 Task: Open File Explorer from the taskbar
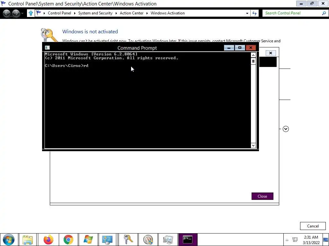28,240
